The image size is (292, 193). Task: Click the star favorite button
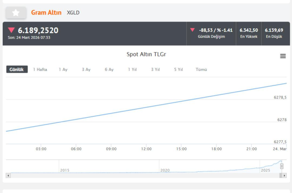pyautogui.click(x=16, y=13)
